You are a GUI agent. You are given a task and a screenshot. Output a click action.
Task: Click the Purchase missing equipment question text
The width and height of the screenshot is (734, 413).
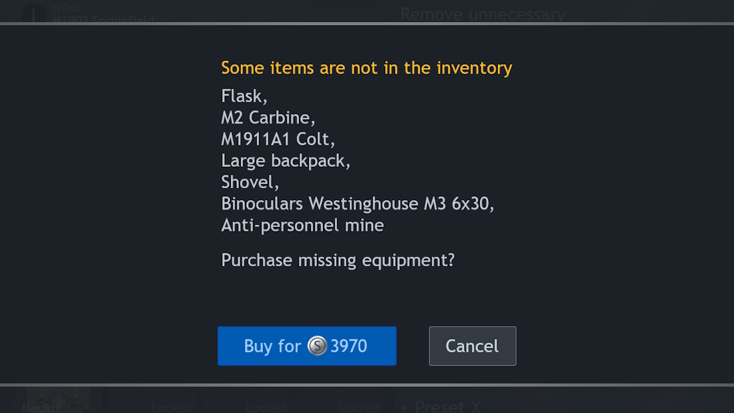tap(338, 260)
